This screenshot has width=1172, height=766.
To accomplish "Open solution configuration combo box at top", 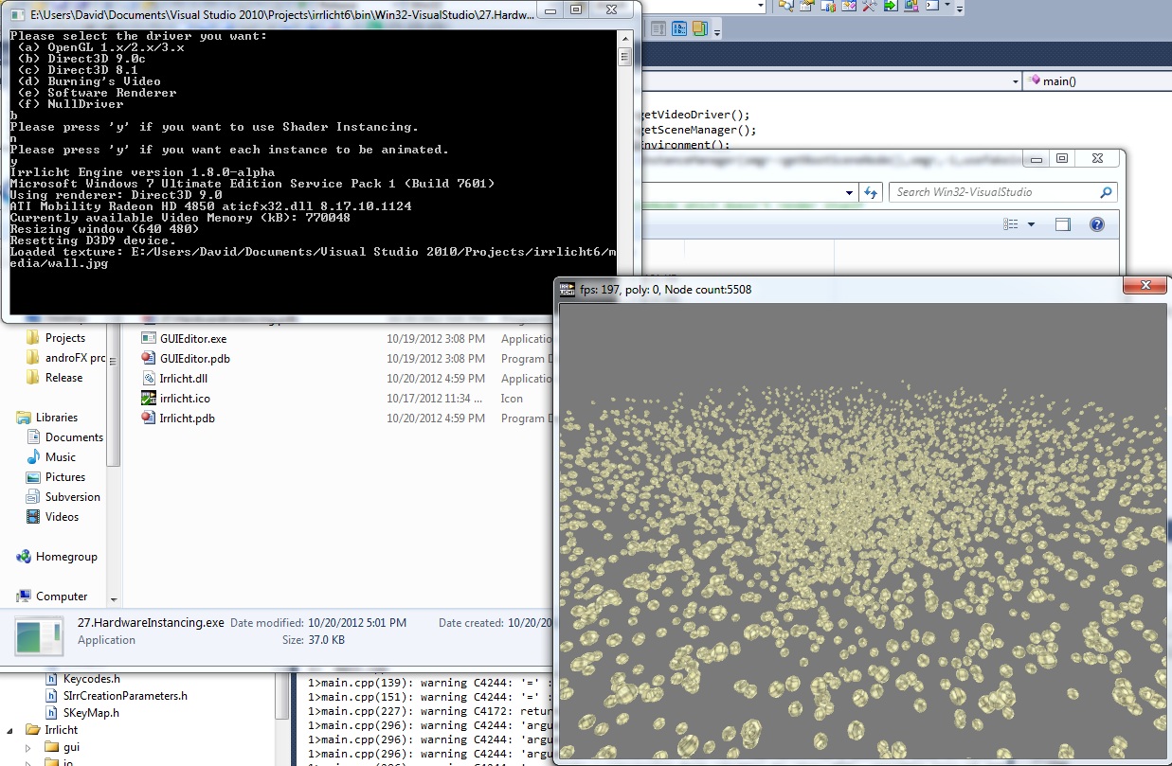I will 706,6.
